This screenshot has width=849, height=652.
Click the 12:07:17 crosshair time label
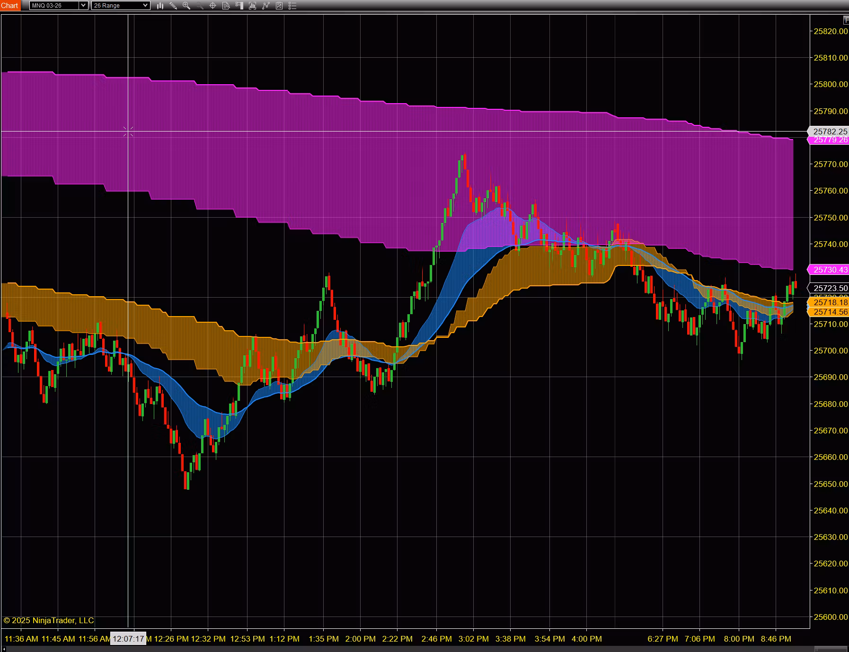pos(128,639)
